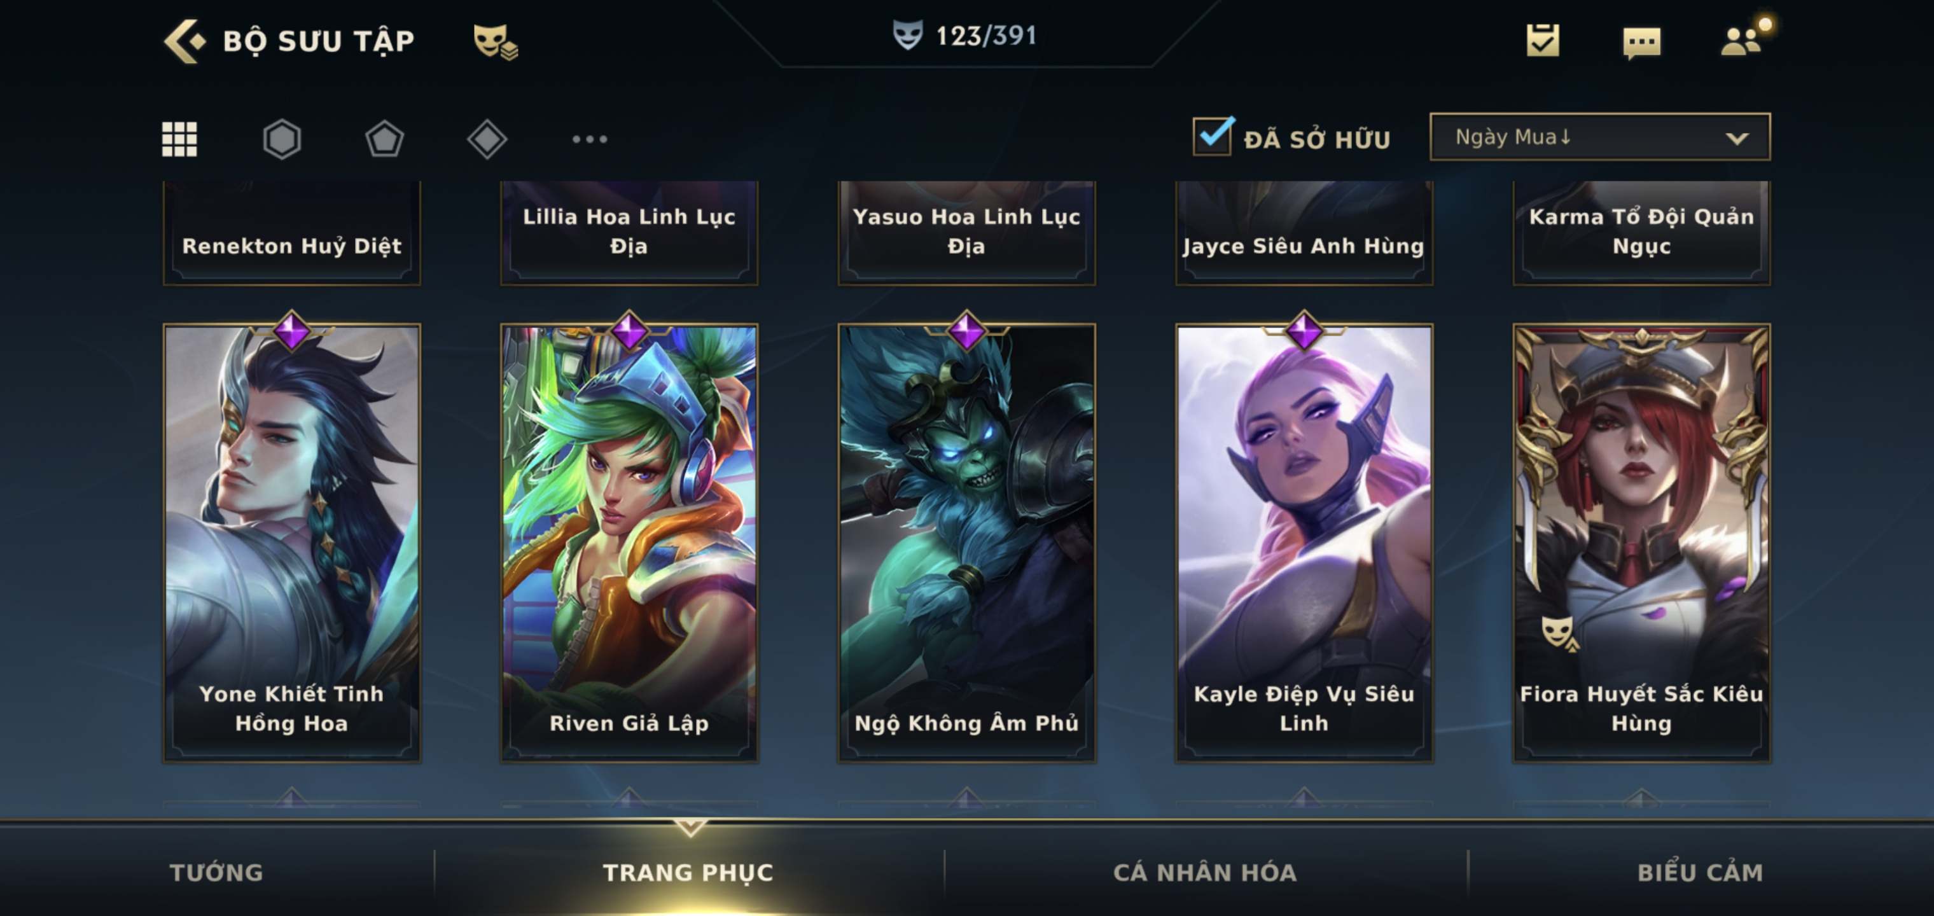Select the grid all-skins filter icon

[179, 139]
